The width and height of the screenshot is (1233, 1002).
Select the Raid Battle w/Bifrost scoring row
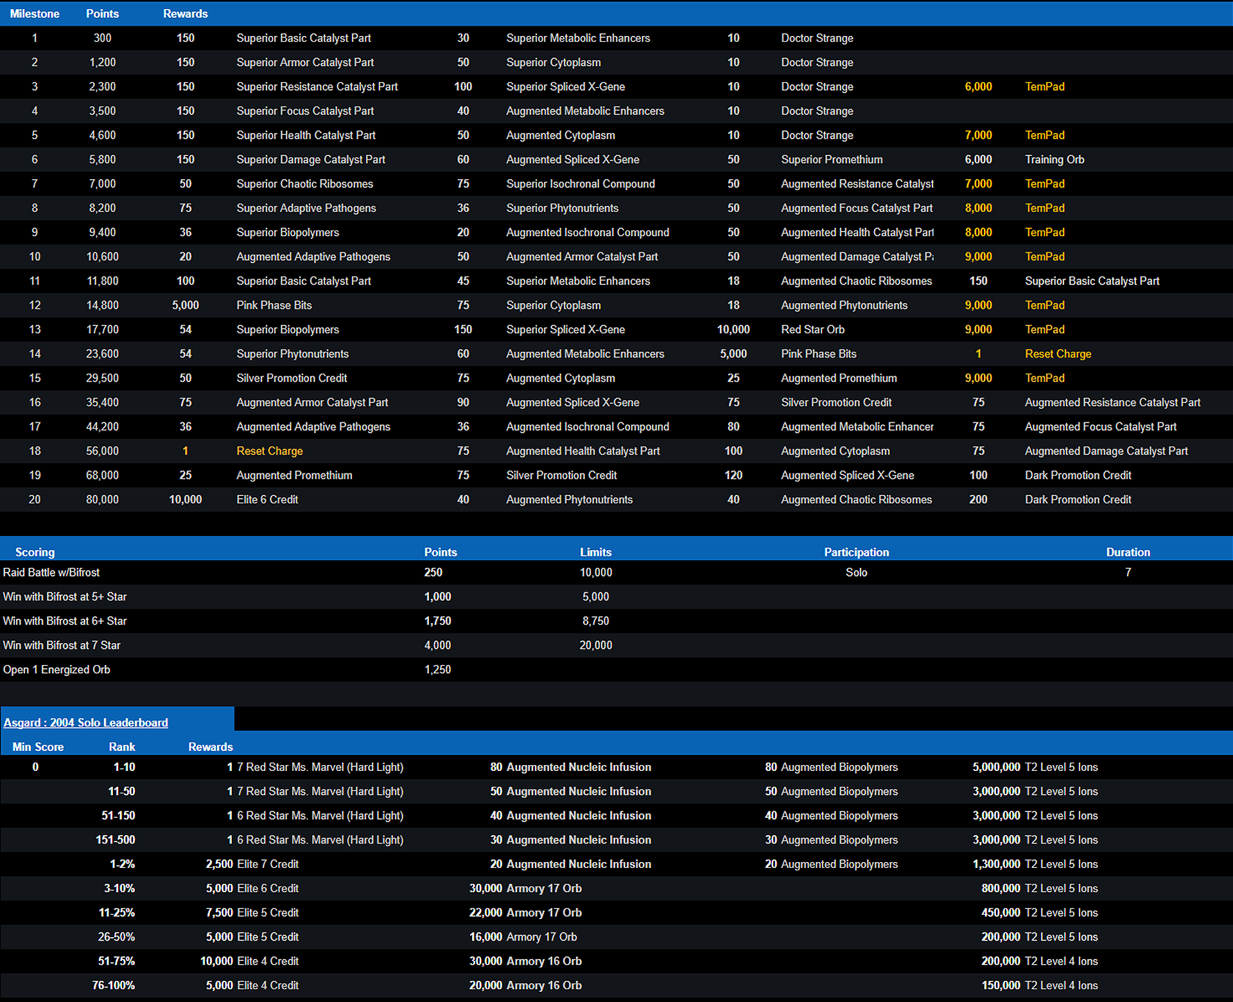point(51,573)
